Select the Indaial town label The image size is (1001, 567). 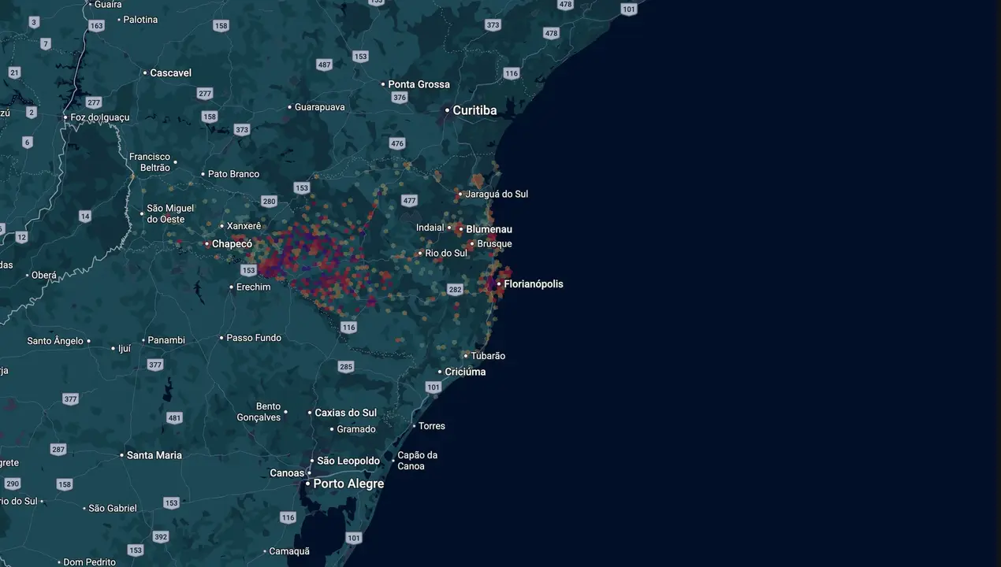click(x=430, y=228)
